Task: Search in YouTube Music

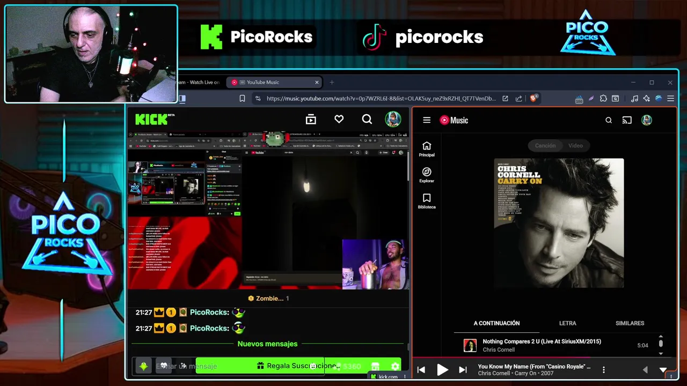Action: 609,120
